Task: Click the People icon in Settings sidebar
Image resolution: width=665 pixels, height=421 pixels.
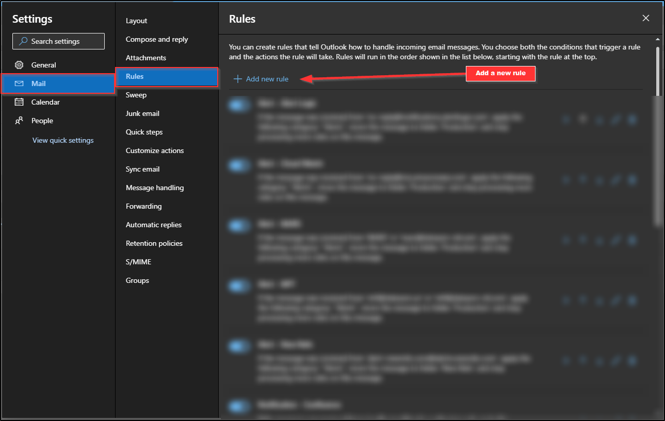Action: [x=19, y=121]
